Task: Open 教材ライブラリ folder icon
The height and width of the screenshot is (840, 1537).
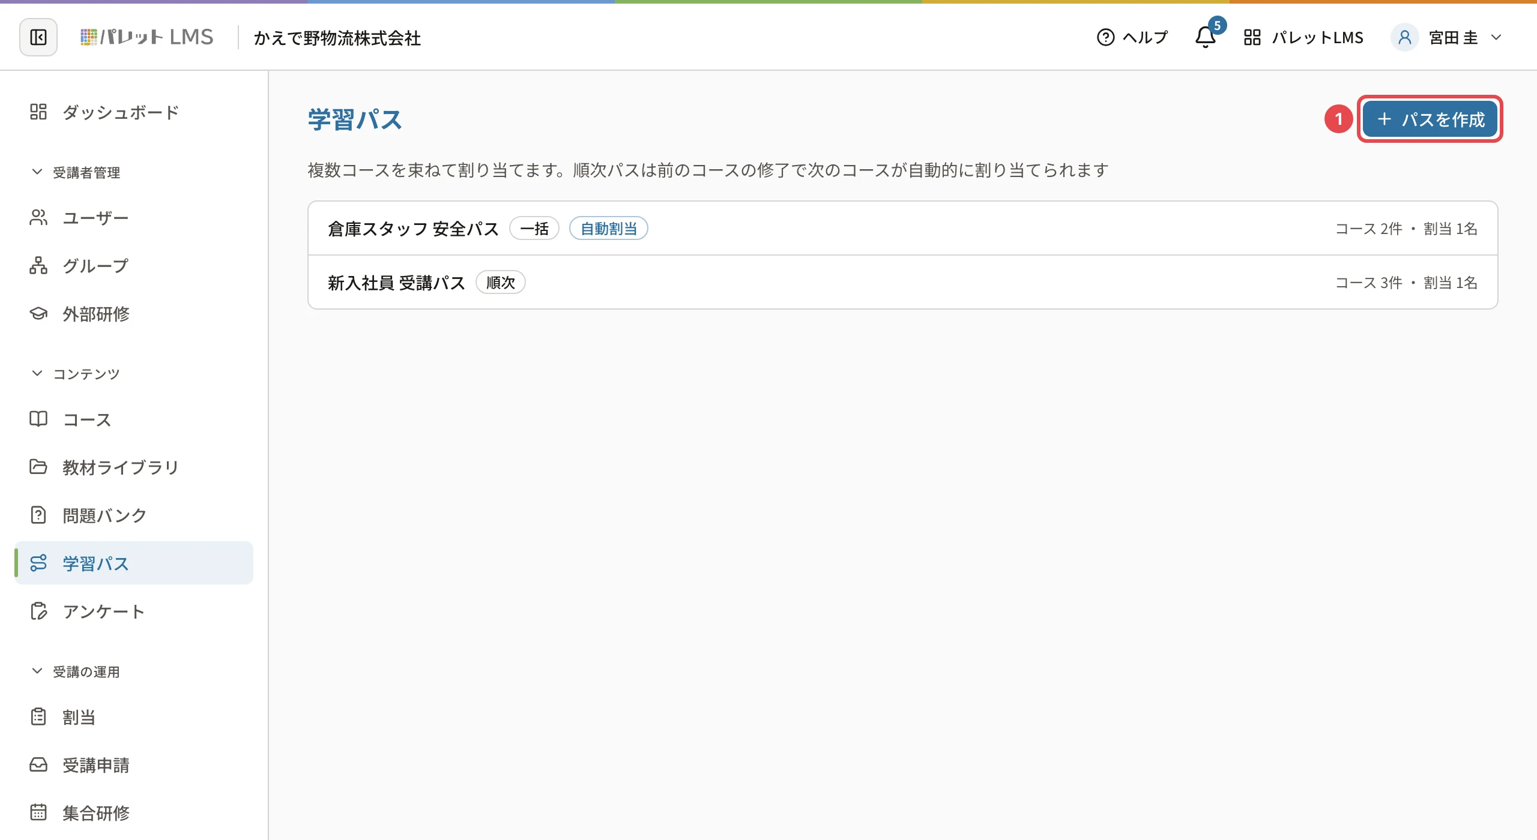Action: tap(38, 467)
